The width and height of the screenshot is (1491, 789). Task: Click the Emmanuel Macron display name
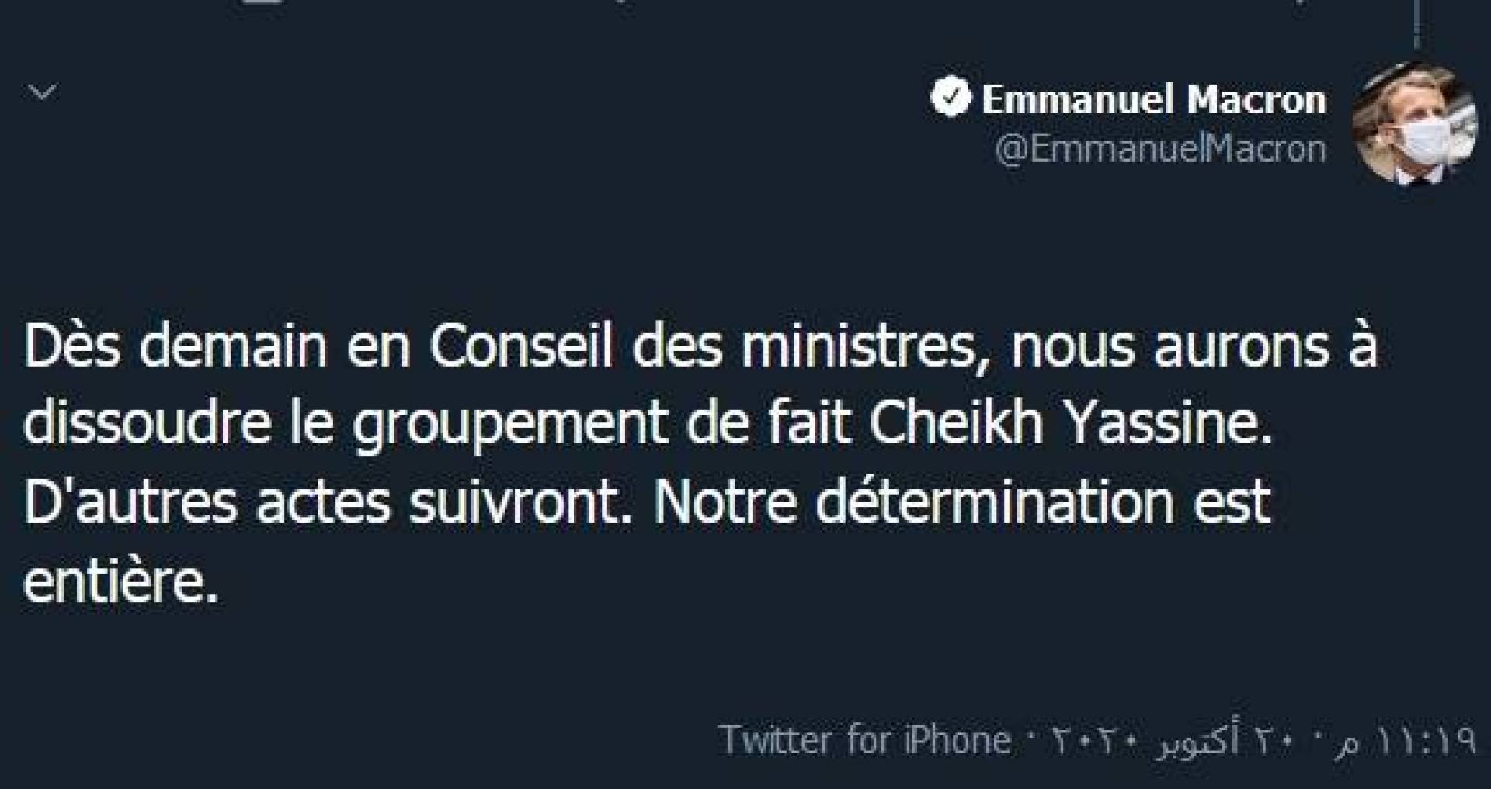(1154, 99)
